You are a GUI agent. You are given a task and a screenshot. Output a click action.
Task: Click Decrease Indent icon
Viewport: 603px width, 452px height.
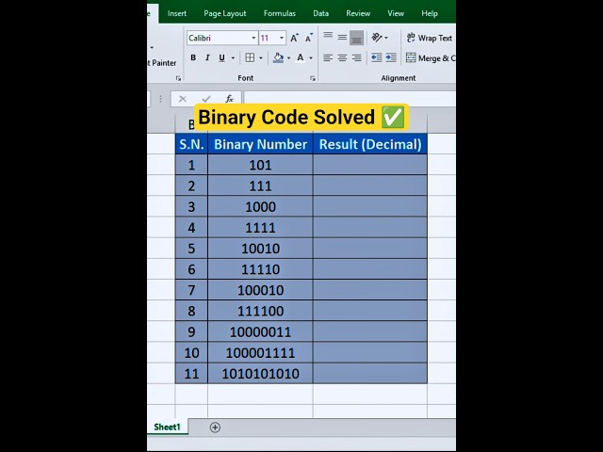[x=377, y=57]
